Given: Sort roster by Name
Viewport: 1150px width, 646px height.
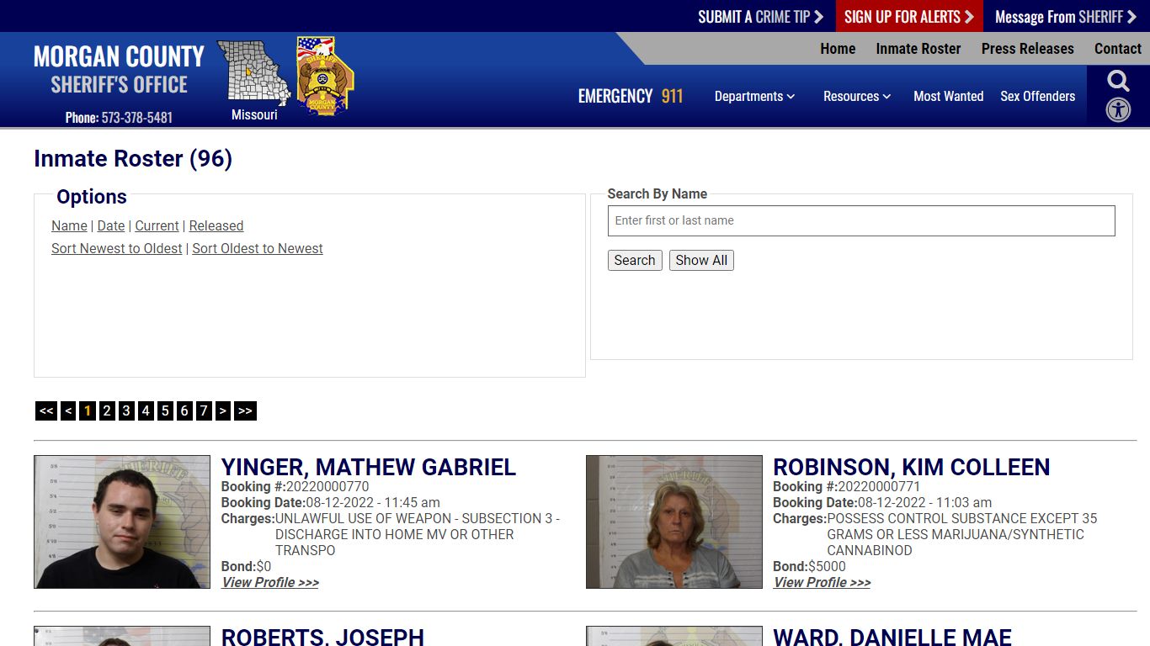Looking at the screenshot, I should click(x=69, y=225).
